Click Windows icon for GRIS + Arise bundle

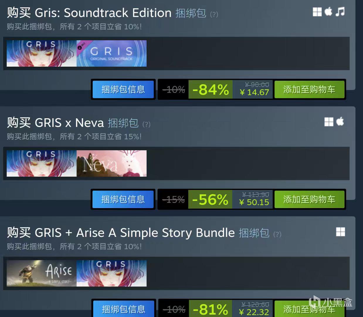340,232
